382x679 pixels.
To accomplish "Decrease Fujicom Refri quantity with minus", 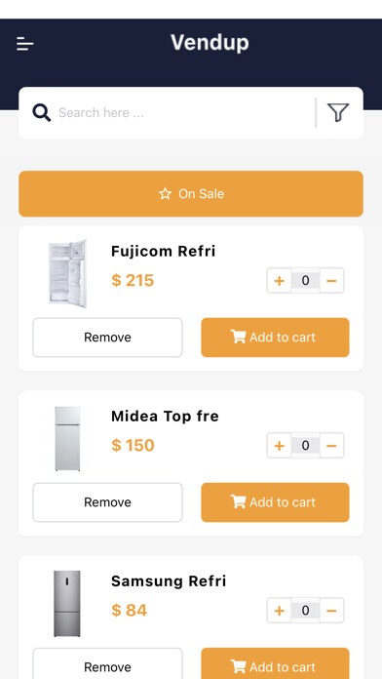I will (x=331, y=281).
